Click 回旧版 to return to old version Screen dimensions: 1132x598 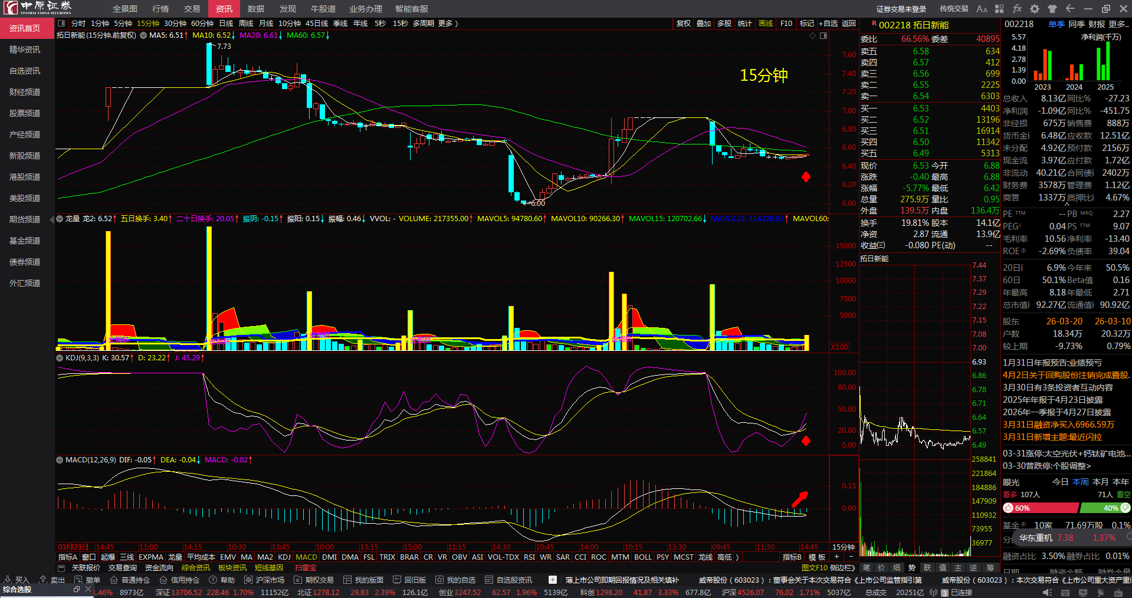pyautogui.click(x=409, y=580)
